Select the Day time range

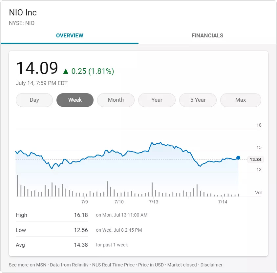pyautogui.click(x=34, y=100)
